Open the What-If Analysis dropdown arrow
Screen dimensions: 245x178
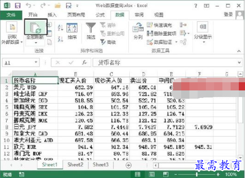click(189, 33)
